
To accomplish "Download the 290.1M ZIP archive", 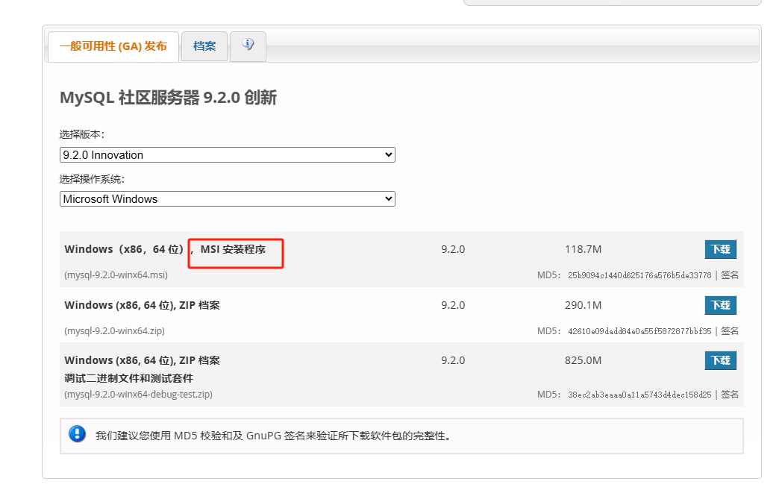I will coord(720,305).
